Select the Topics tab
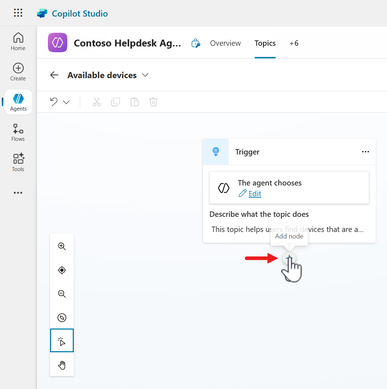This screenshot has width=387, height=389. [x=265, y=43]
